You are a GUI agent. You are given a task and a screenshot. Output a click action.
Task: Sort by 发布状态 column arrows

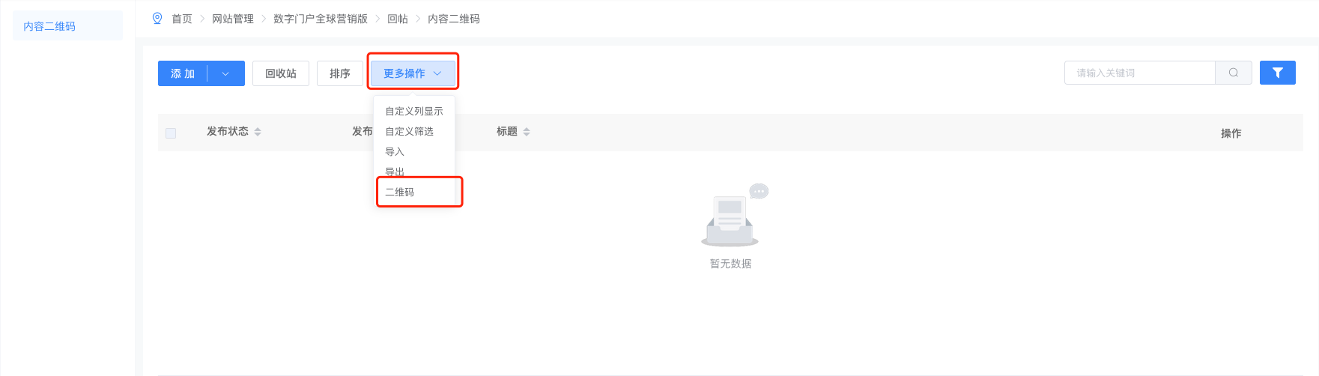pyautogui.click(x=258, y=132)
